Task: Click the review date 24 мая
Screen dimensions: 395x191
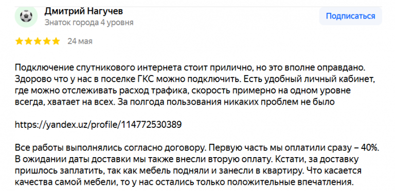Action: point(80,41)
